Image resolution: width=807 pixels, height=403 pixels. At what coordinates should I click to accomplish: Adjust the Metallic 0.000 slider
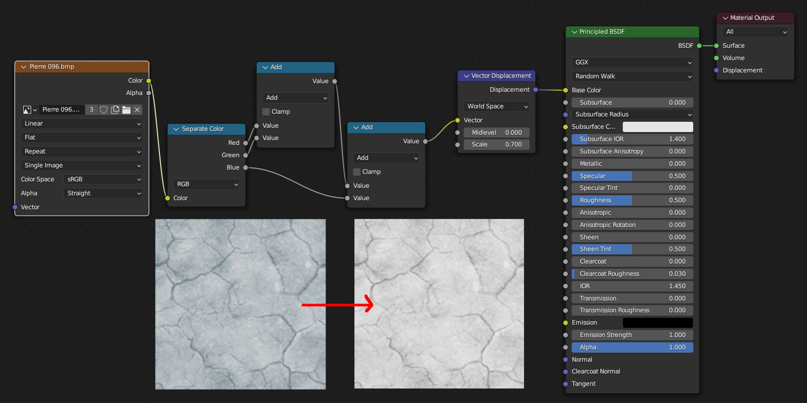click(x=632, y=164)
